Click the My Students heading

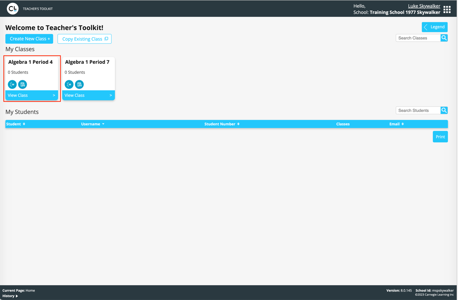click(x=22, y=112)
